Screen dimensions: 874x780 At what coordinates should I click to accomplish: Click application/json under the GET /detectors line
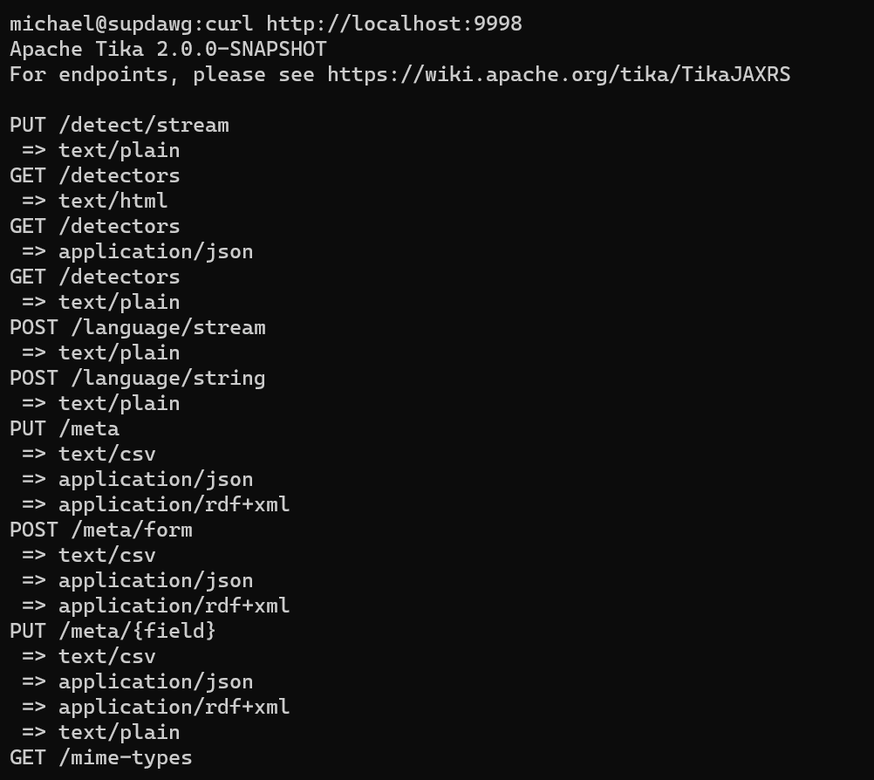click(155, 251)
